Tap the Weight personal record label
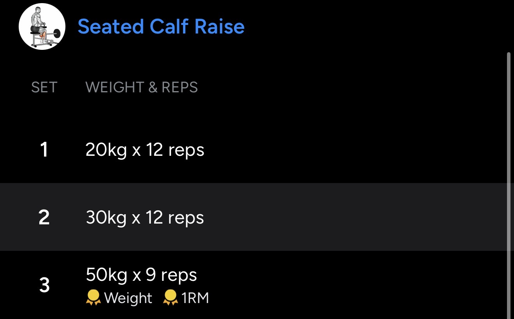Viewport: 514px width, 319px height. pos(128,298)
